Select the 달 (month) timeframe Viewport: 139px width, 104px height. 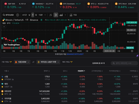tap(36, 15)
